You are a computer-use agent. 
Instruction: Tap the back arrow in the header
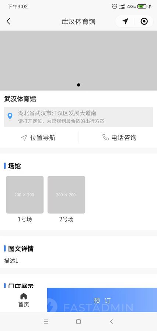click(8, 21)
